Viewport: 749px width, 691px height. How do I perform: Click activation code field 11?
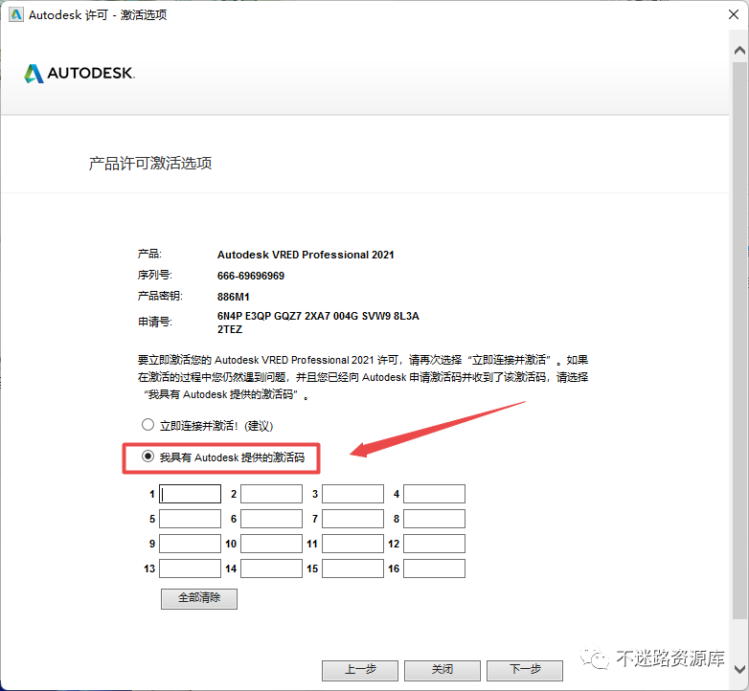point(353,544)
